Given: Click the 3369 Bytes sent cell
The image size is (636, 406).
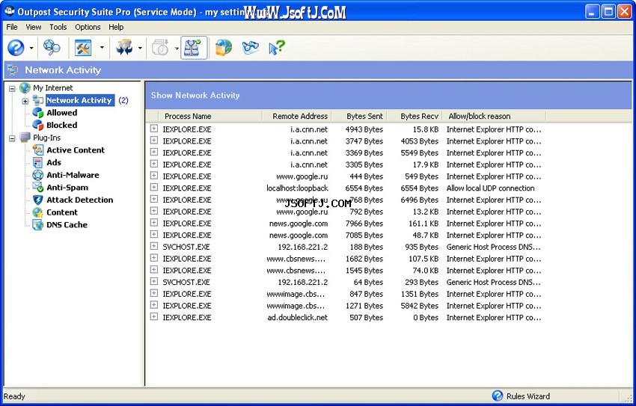Looking at the screenshot, I should pyautogui.click(x=364, y=153).
